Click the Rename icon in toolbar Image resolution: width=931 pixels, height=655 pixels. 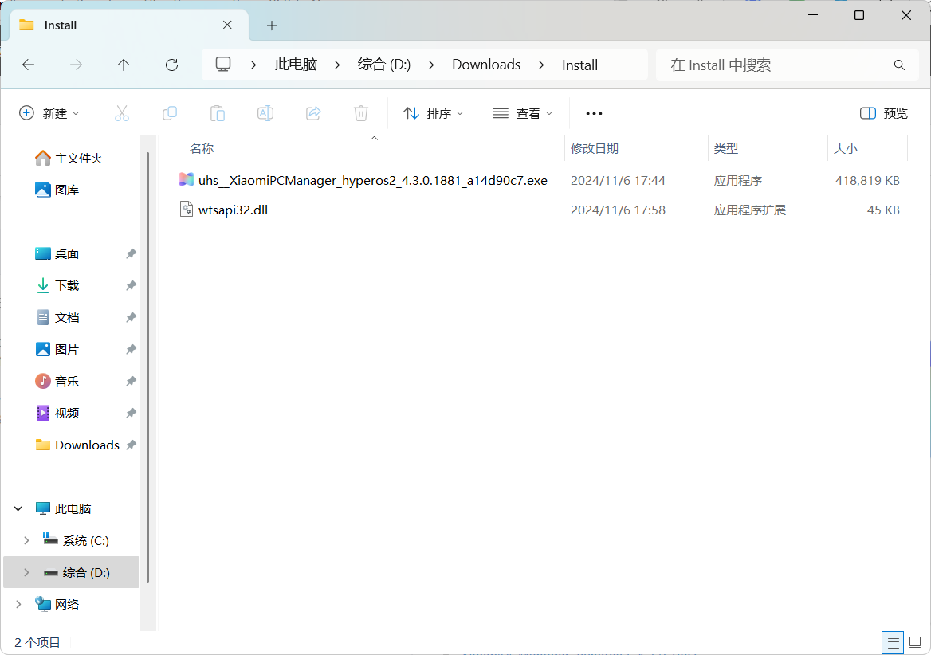265,113
